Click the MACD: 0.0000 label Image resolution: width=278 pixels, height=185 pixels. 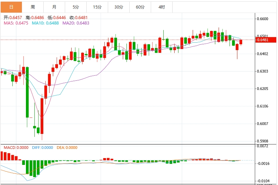coord(16,148)
